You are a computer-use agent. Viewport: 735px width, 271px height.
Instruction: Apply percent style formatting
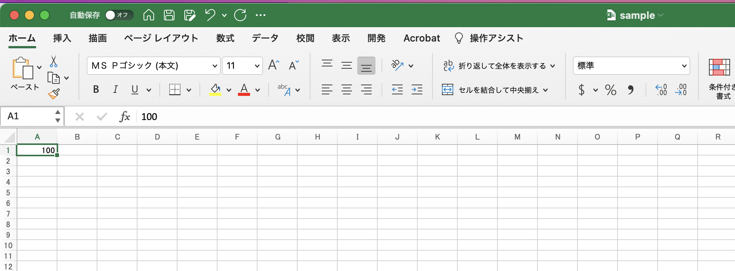(610, 90)
